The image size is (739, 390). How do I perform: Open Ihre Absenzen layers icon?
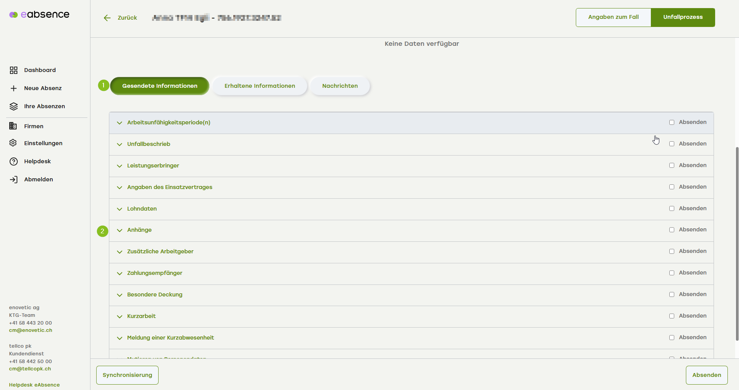tap(13, 106)
